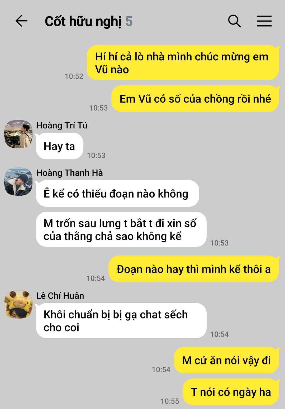Tap the 'Khôi chuẩn bị bị gạ chat' message
This screenshot has width=285, height=409.
coord(121,321)
